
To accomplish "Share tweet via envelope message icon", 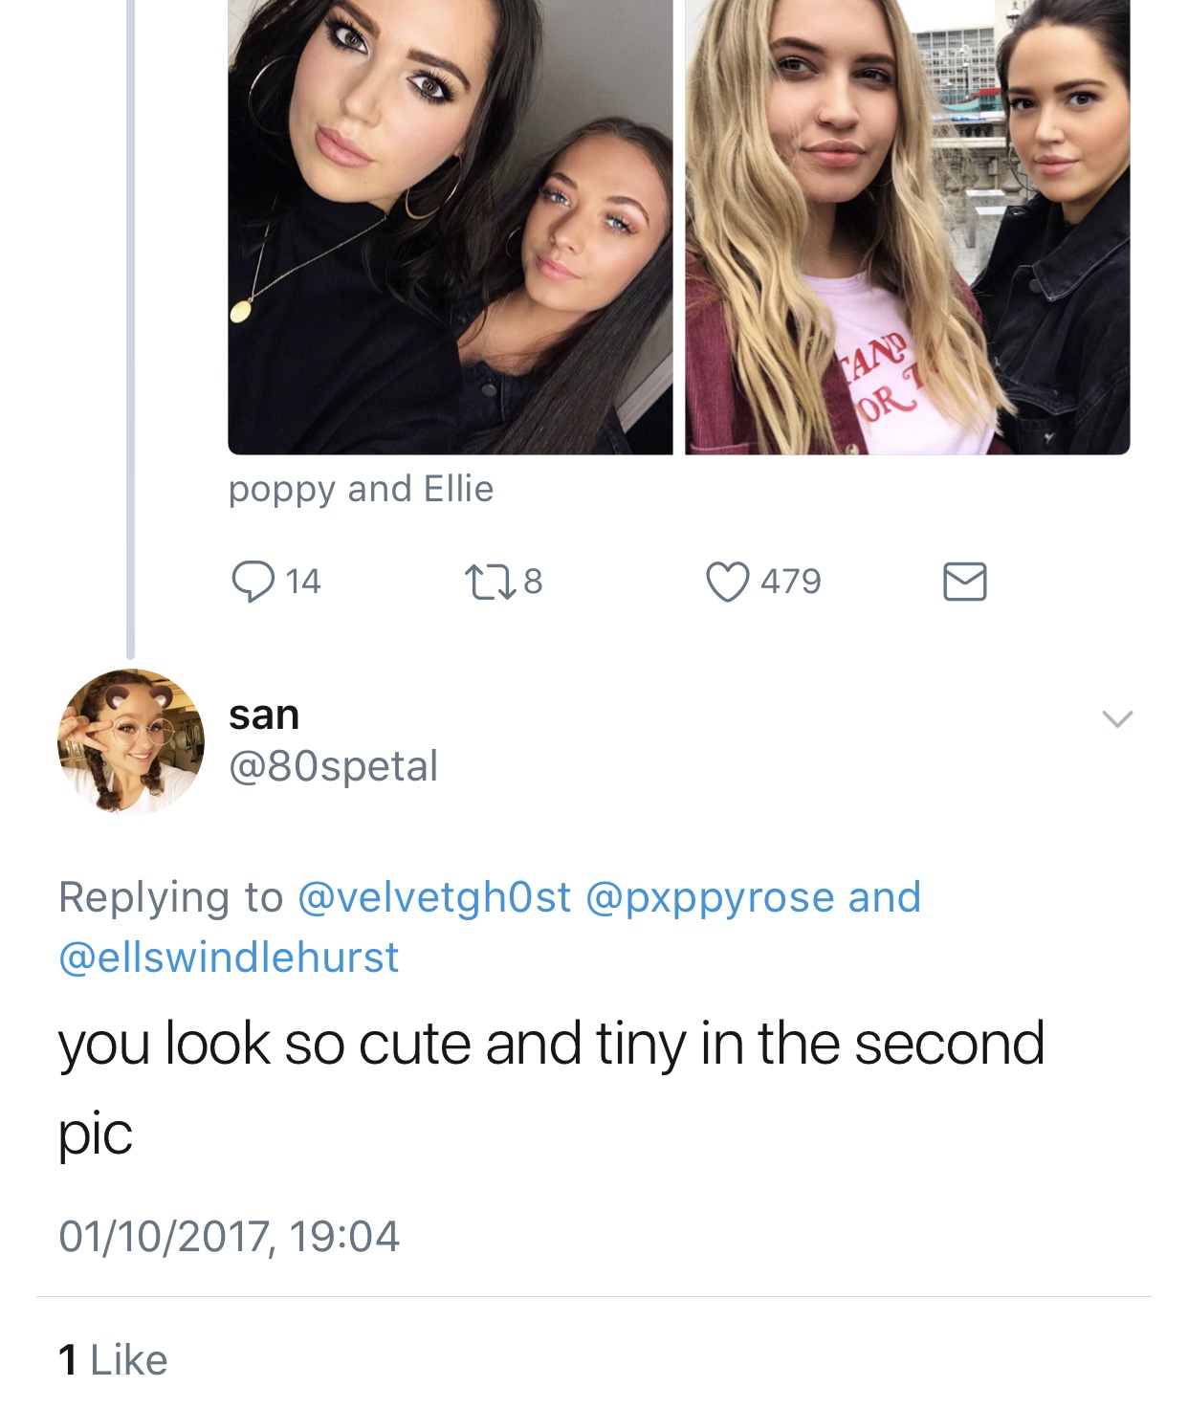I will [x=964, y=582].
